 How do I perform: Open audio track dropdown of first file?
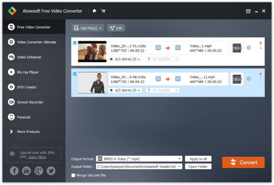[x=125, y=59]
